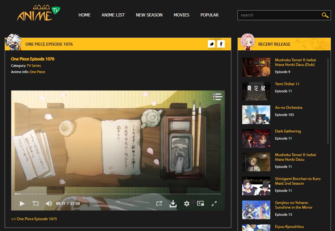Click the video progress bar
Viewport: 335px width, 231px height.
coord(118,194)
